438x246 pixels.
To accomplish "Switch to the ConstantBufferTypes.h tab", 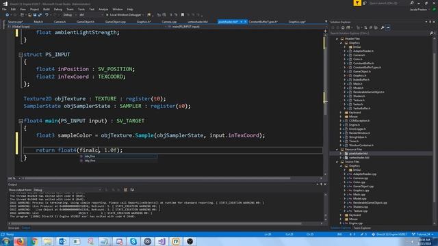I will click(x=263, y=22).
